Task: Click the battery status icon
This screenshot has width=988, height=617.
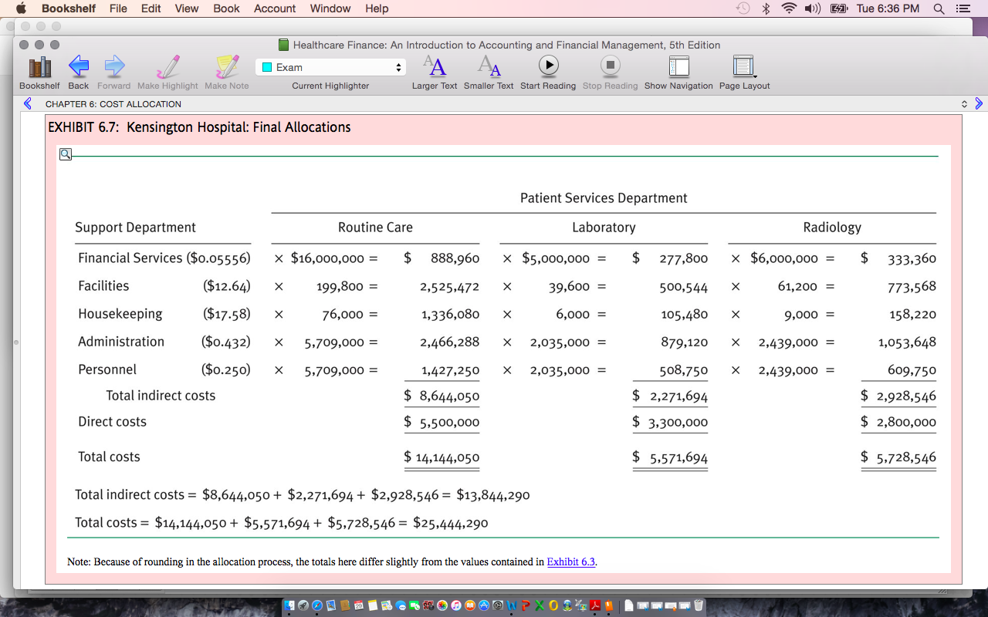Action: 838,8
